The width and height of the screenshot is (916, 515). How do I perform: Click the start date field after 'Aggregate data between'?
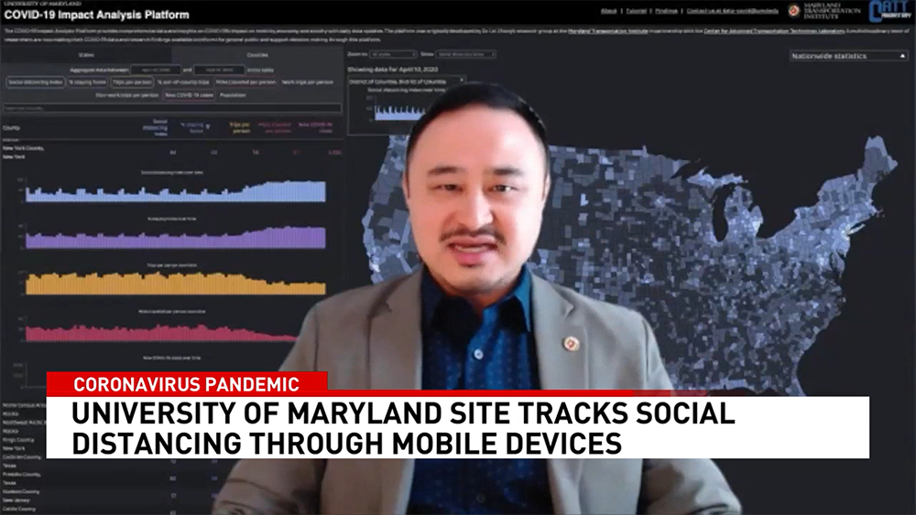(156, 70)
